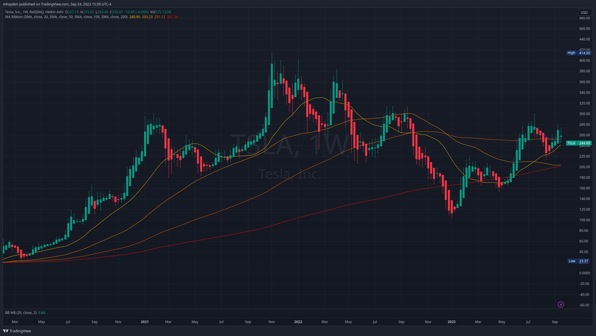596x336 pixels.
Task: Click the BB %B (20, close, 2) indicator label
Action: [21, 313]
